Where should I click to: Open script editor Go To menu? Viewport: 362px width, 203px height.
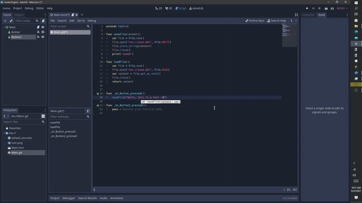[81, 21]
